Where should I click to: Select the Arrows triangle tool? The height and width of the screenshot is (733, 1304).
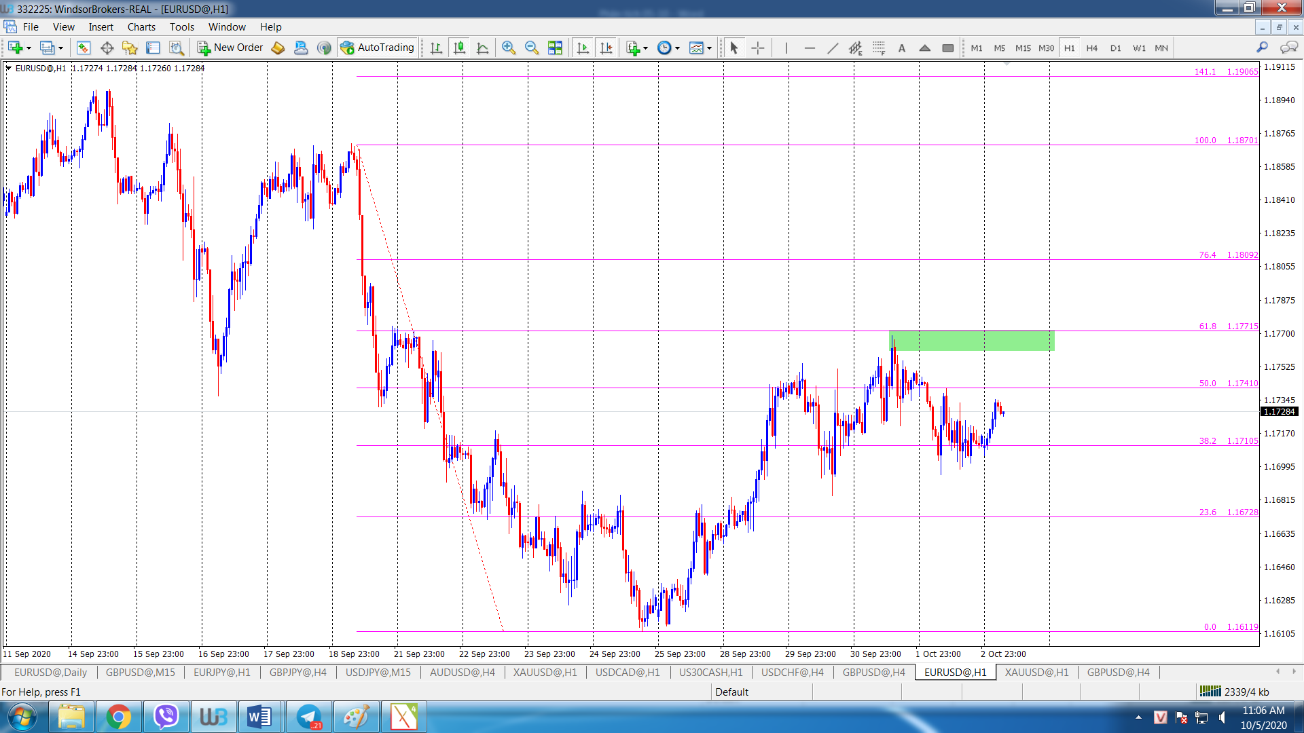click(x=924, y=48)
